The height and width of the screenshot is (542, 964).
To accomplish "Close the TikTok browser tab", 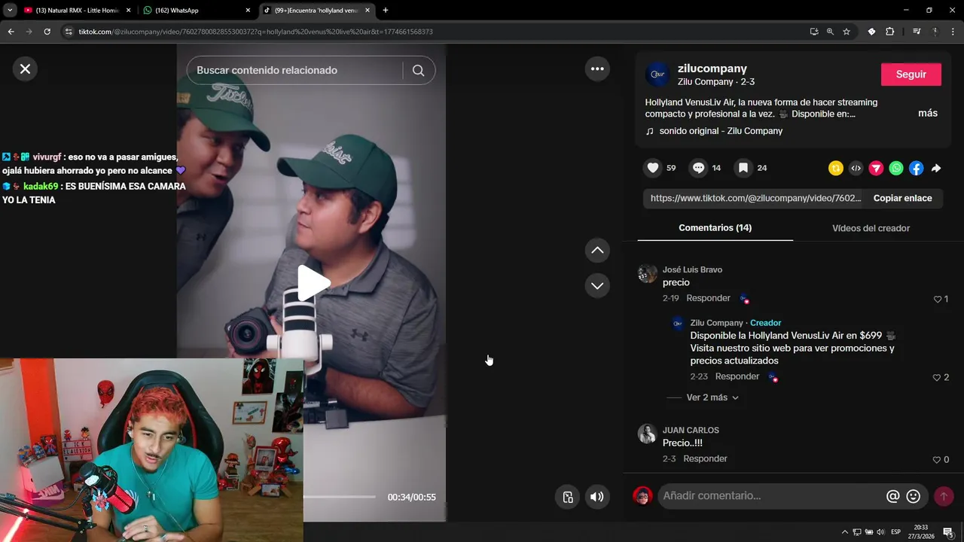I will (x=368, y=11).
